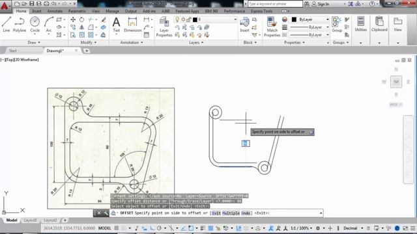
Task: Toggle layer on/off lightbulb icon
Action: coord(177,19)
